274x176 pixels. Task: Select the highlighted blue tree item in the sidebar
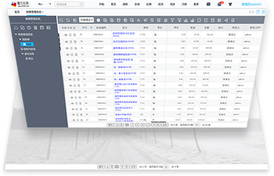pyautogui.click(x=27, y=44)
